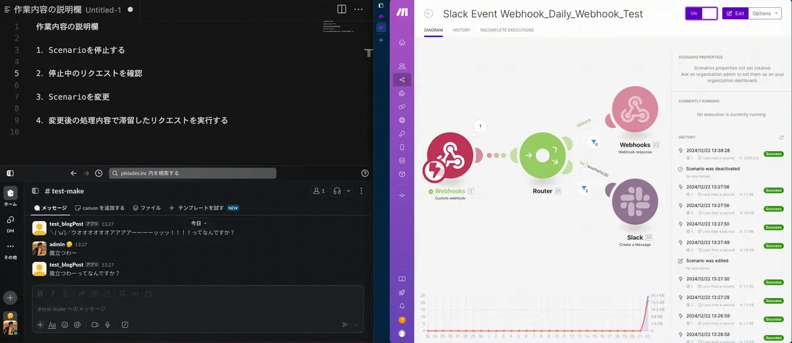Open Slack Home in sidebar
This screenshot has height=343, width=792.
click(x=10, y=197)
